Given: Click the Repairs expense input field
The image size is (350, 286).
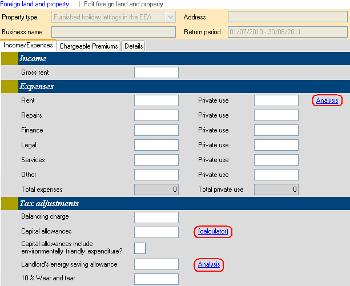Looking at the screenshot, I should [156, 115].
